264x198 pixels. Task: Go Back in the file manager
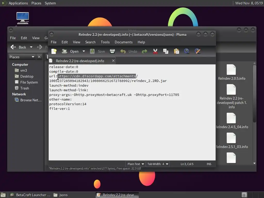(x=18, y=47)
